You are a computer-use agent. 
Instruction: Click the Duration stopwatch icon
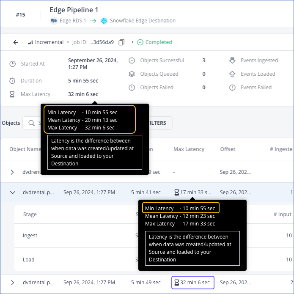[x=12, y=81]
